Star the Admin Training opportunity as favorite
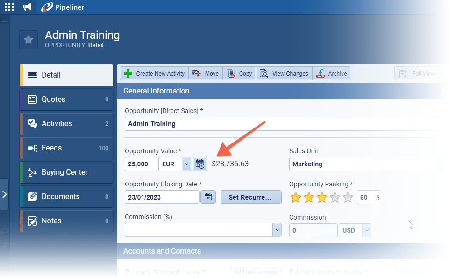Viewport: 449px width, 278px height. point(29,40)
